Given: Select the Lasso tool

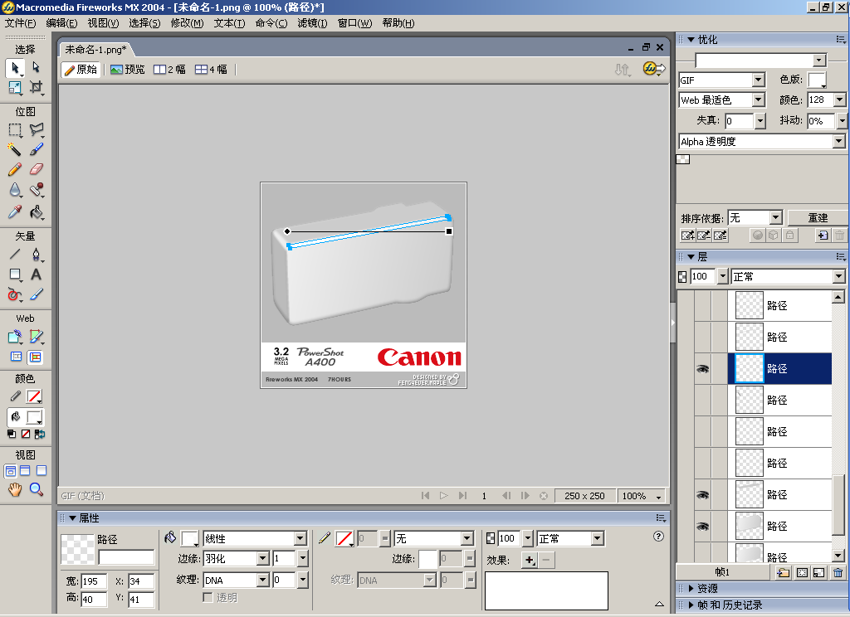Looking at the screenshot, I should [x=36, y=129].
